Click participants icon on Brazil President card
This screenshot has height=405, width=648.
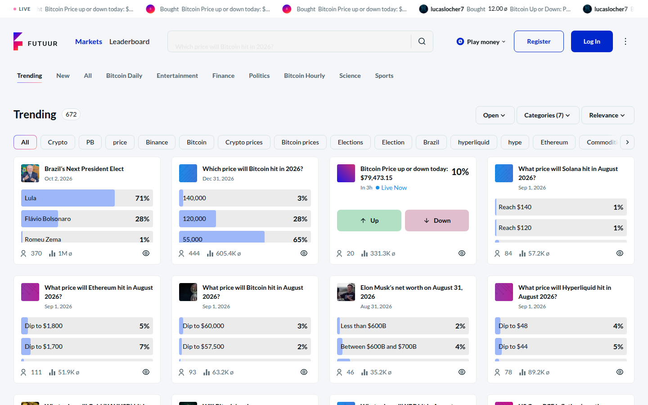click(23, 253)
